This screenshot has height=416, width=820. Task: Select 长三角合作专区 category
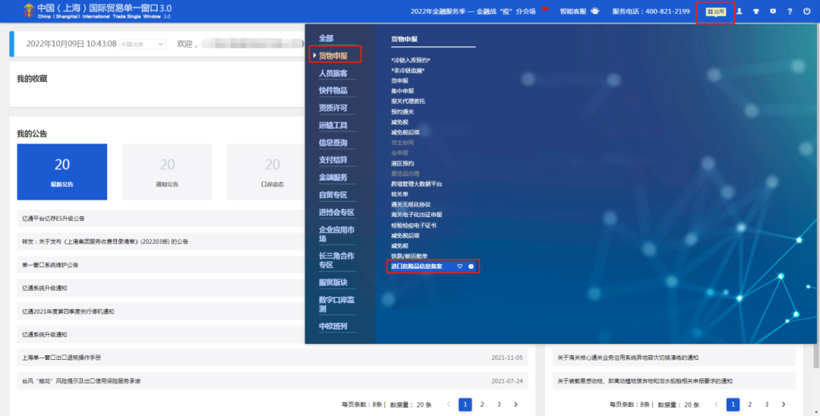[x=337, y=260]
